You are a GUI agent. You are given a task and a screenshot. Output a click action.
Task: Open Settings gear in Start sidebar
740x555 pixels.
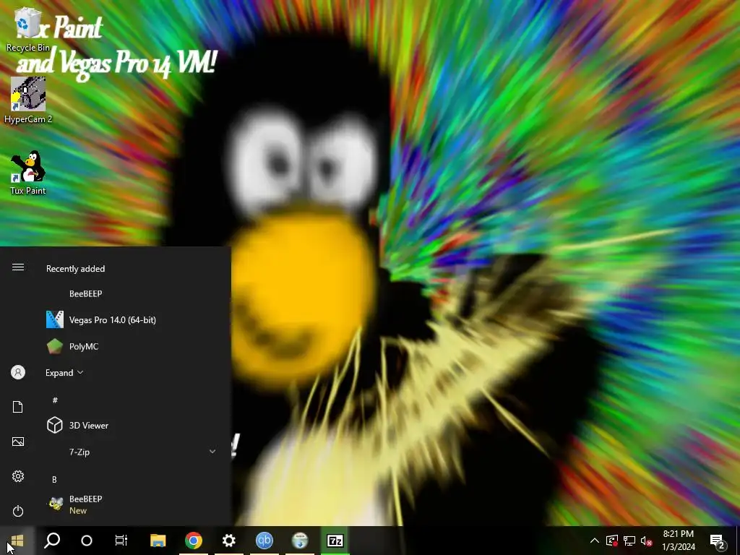click(x=18, y=476)
